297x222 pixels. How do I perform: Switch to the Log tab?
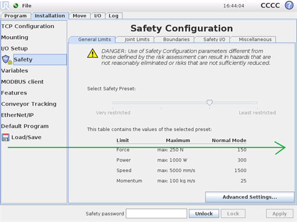pyautogui.click(x=113, y=16)
